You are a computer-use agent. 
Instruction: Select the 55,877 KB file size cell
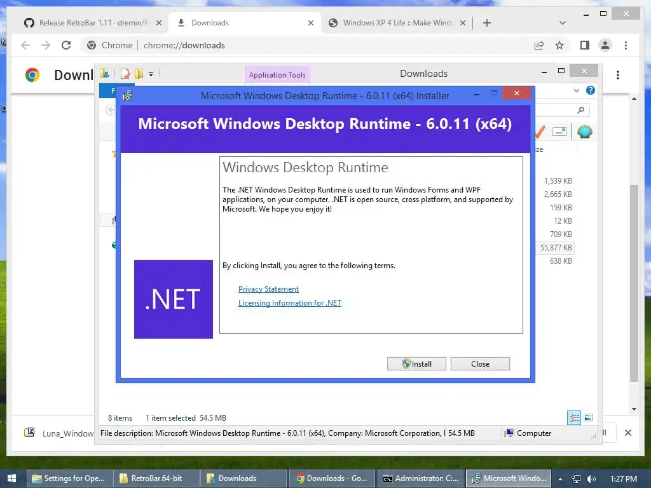pyautogui.click(x=556, y=248)
